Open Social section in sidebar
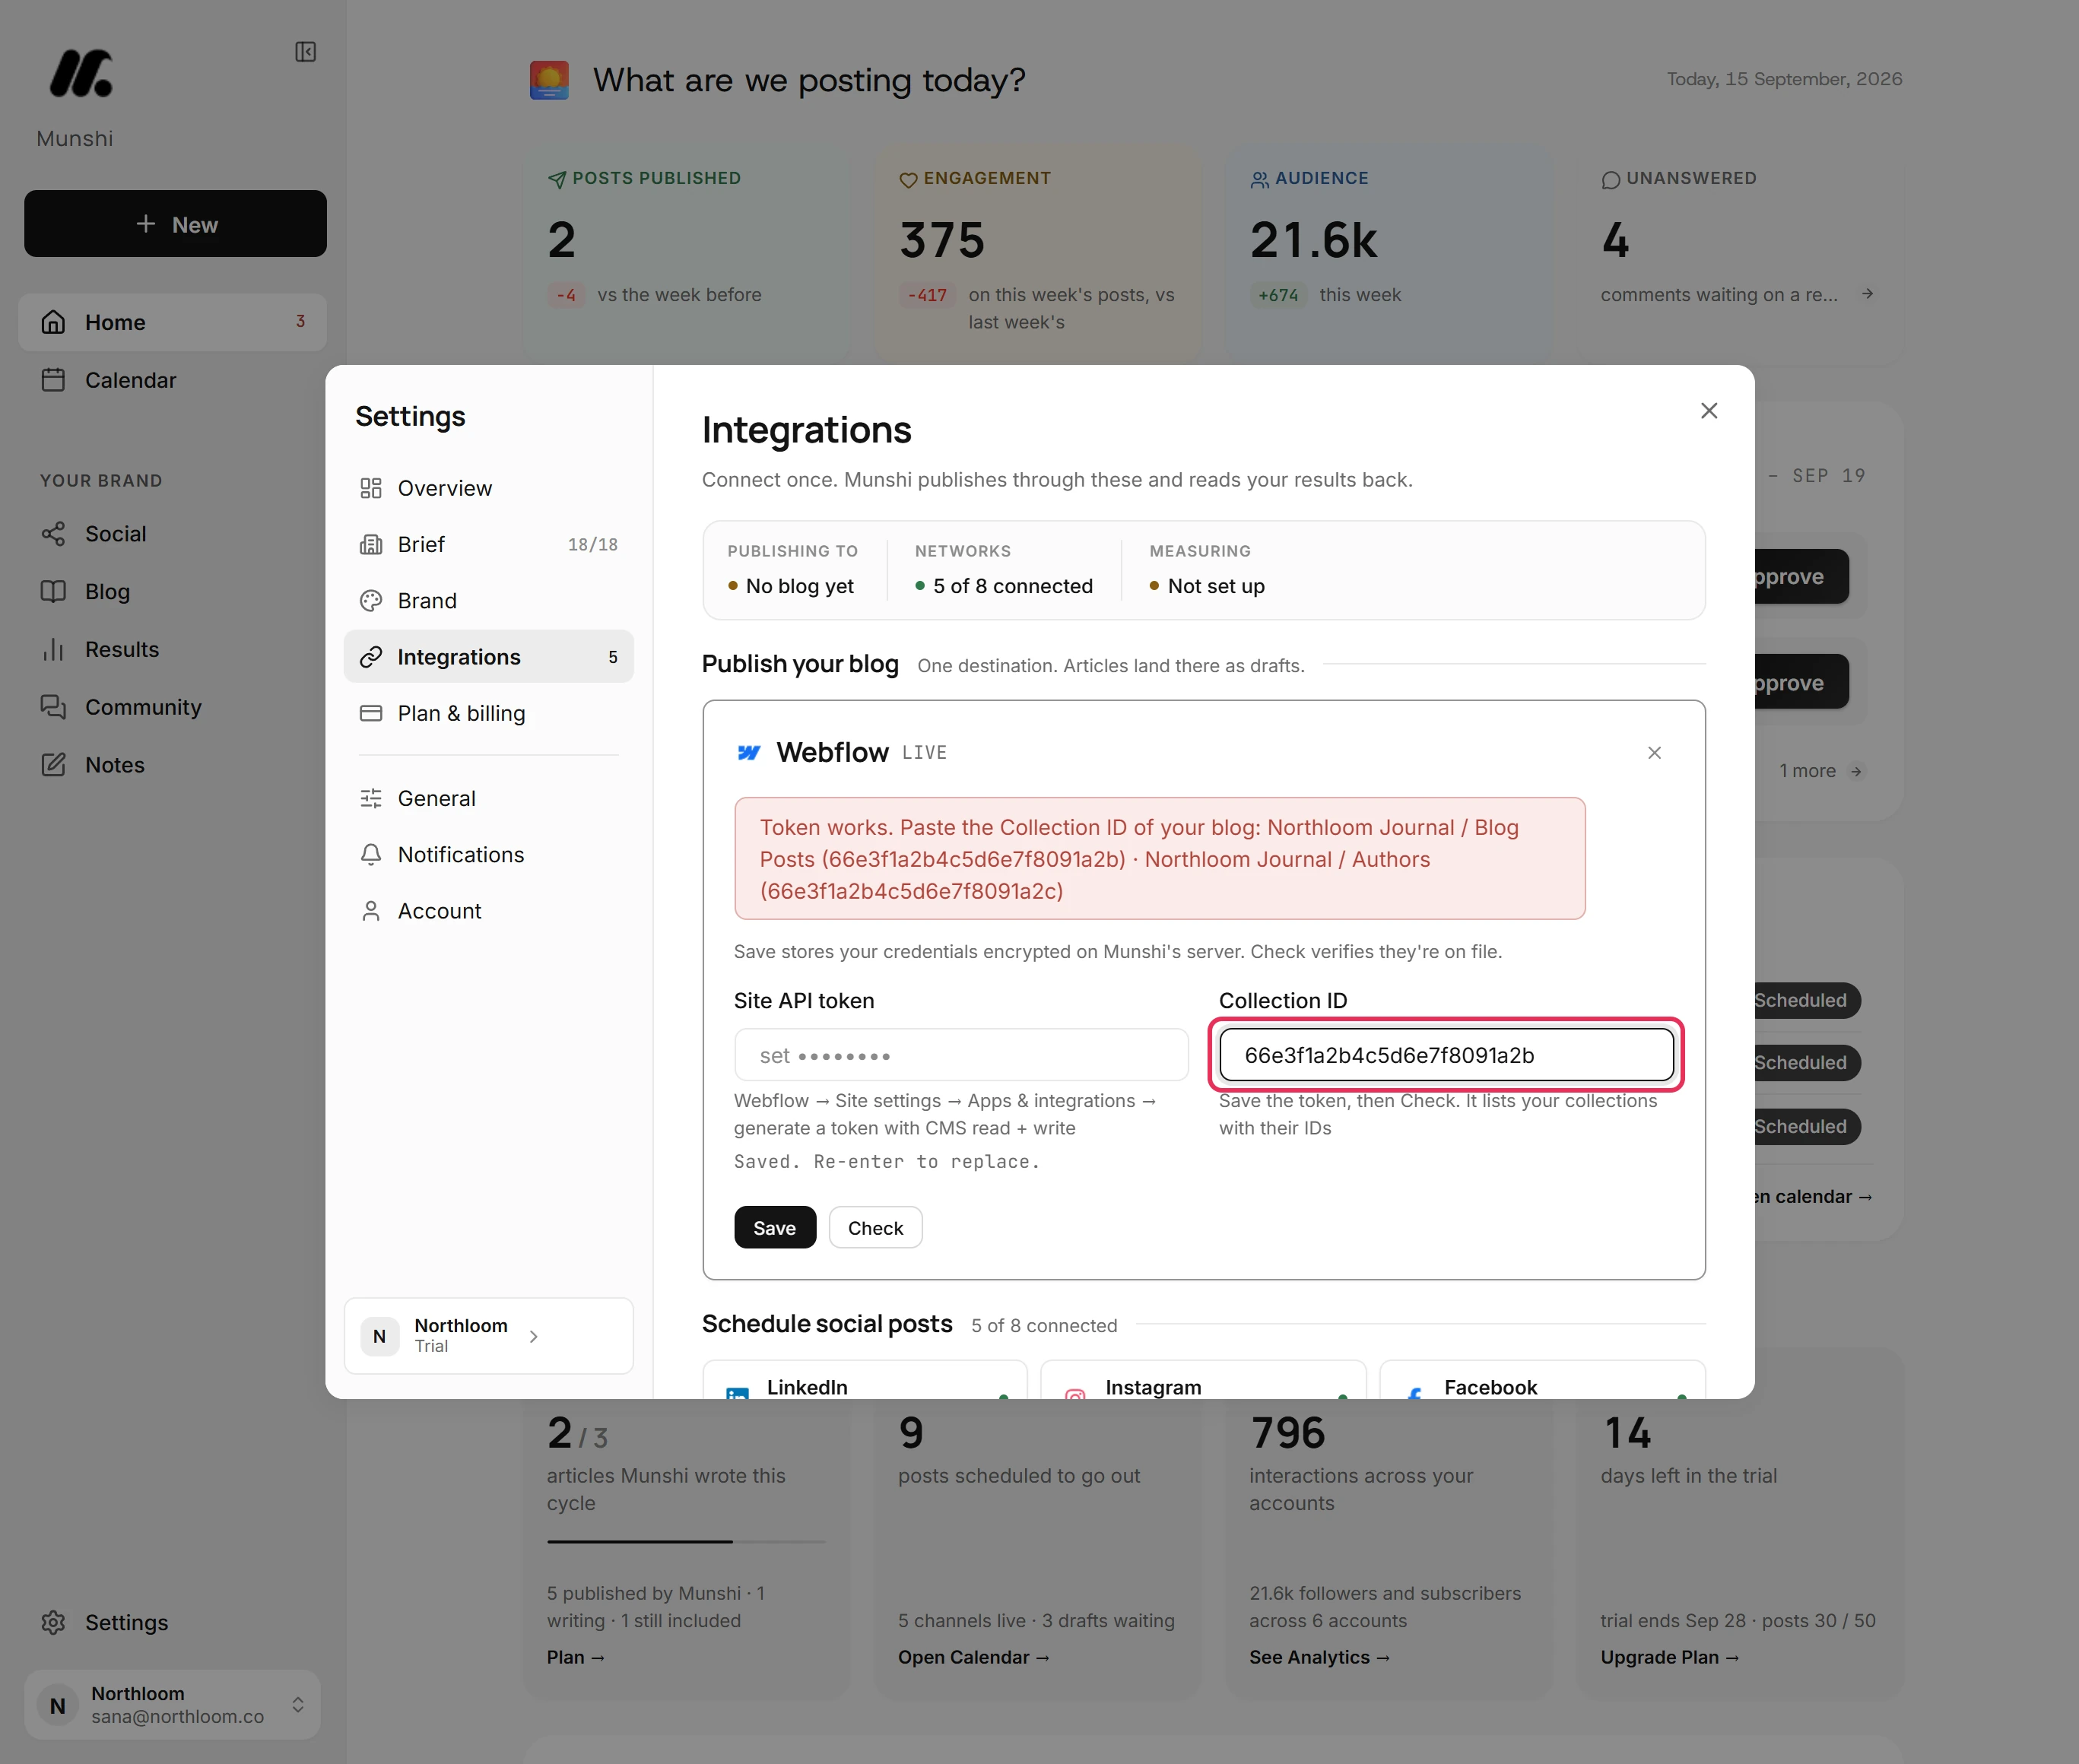This screenshot has height=1764, width=2079. [x=172, y=534]
